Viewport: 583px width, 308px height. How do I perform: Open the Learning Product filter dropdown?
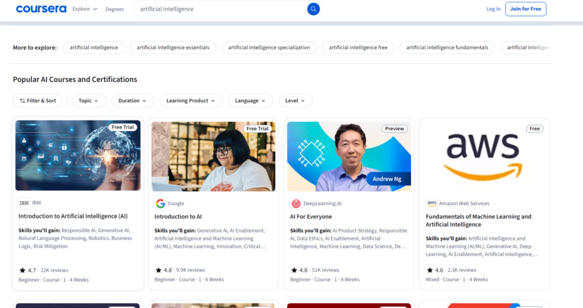pos(191,101)
